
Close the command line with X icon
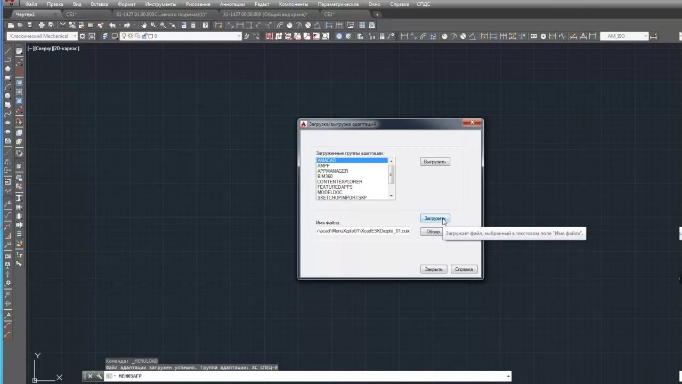point(90,376)
